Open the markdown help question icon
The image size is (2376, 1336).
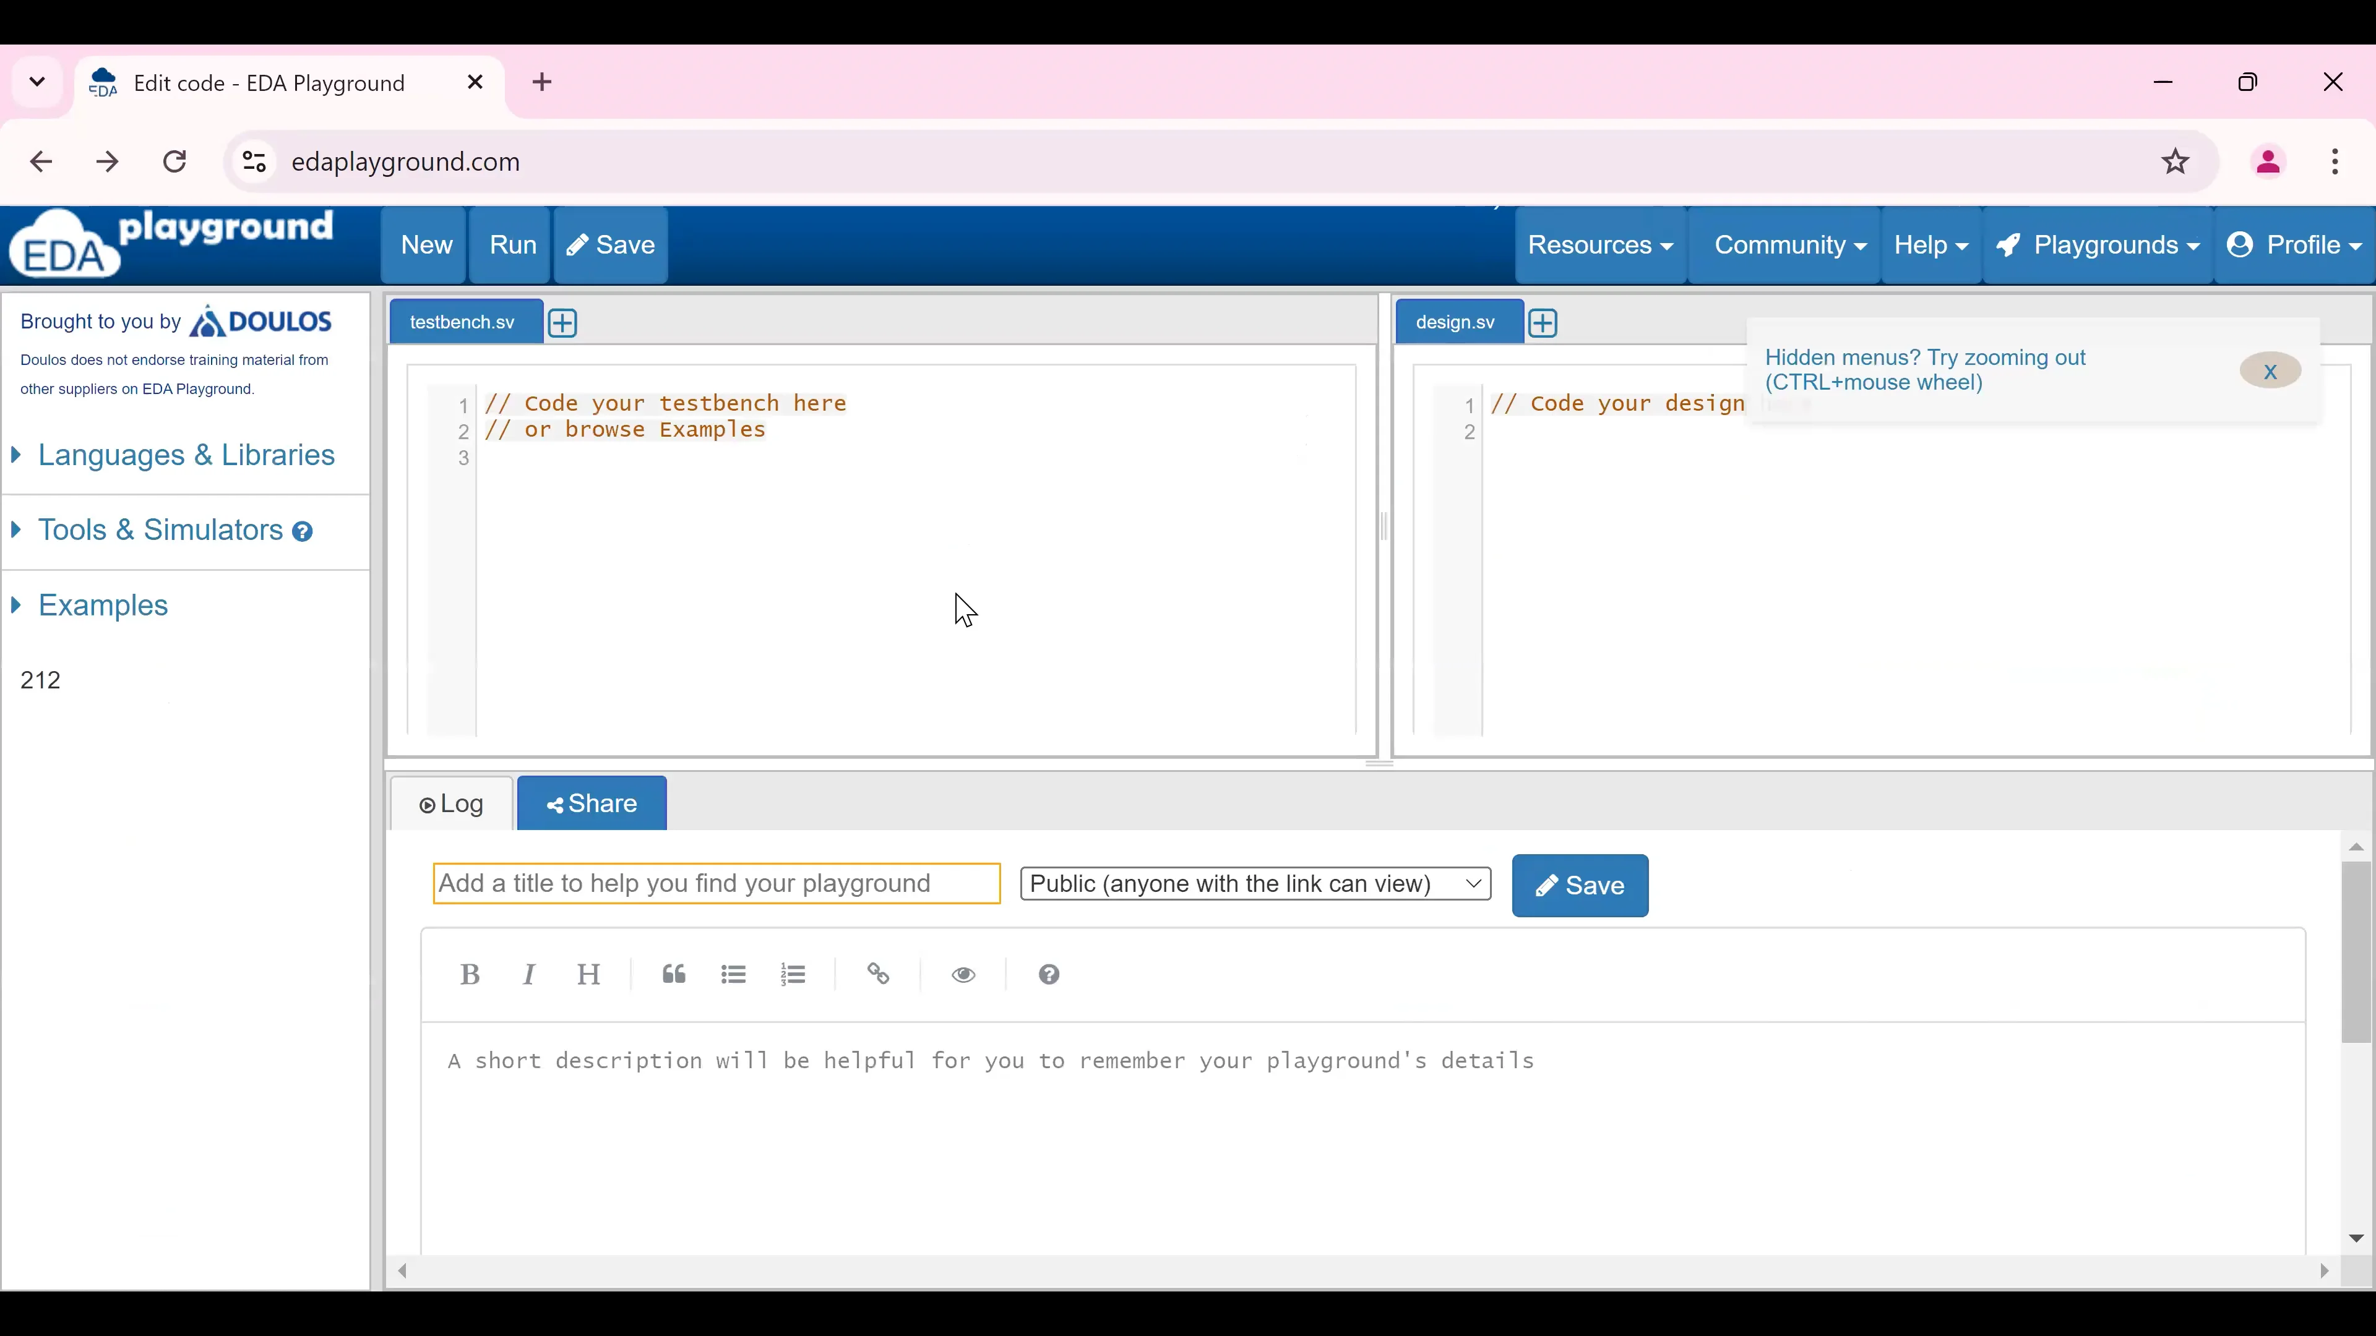click(x=1049, y=975)
